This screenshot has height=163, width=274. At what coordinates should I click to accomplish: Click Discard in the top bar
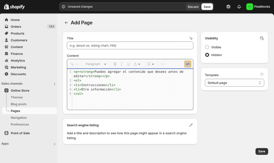[193, 7]
